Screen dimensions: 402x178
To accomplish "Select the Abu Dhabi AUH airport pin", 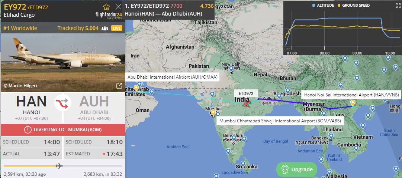I will (x=136, y=88).
